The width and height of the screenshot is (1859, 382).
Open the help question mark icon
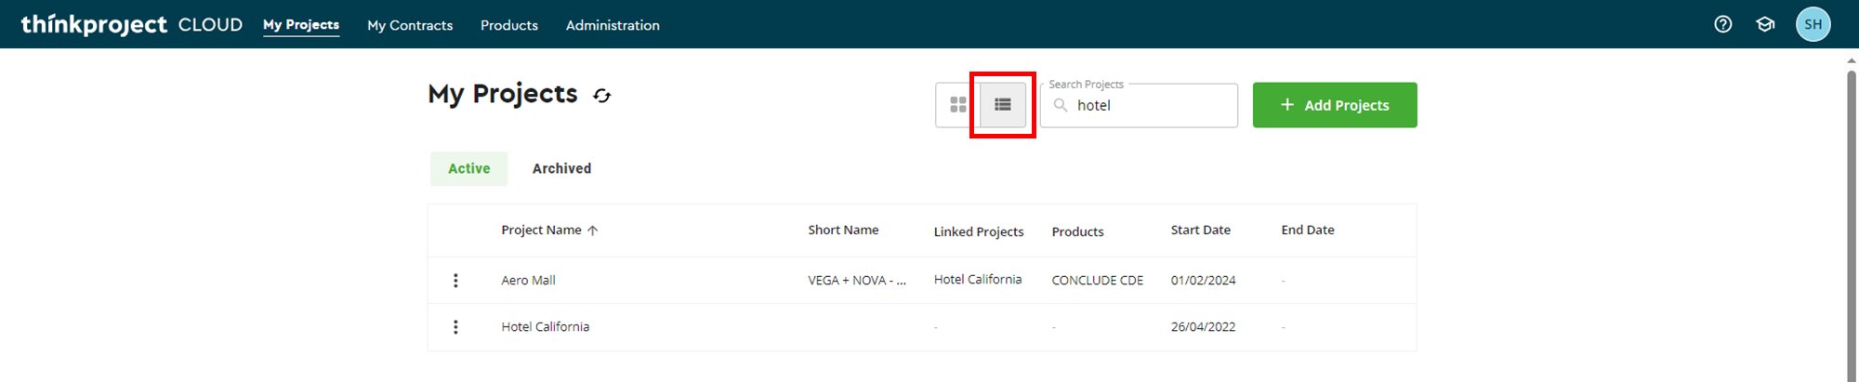1722,25
